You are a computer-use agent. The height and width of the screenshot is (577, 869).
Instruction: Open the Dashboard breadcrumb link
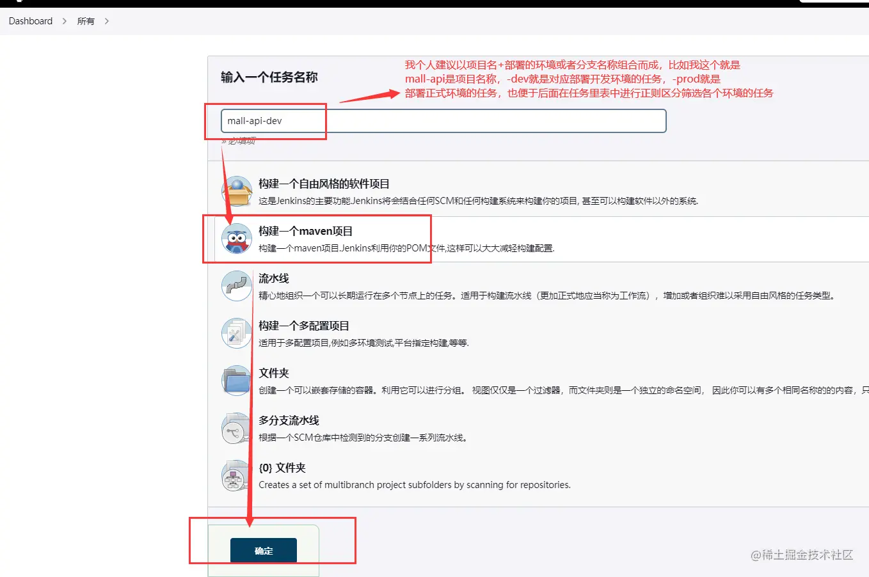click(x=31, y=21)
